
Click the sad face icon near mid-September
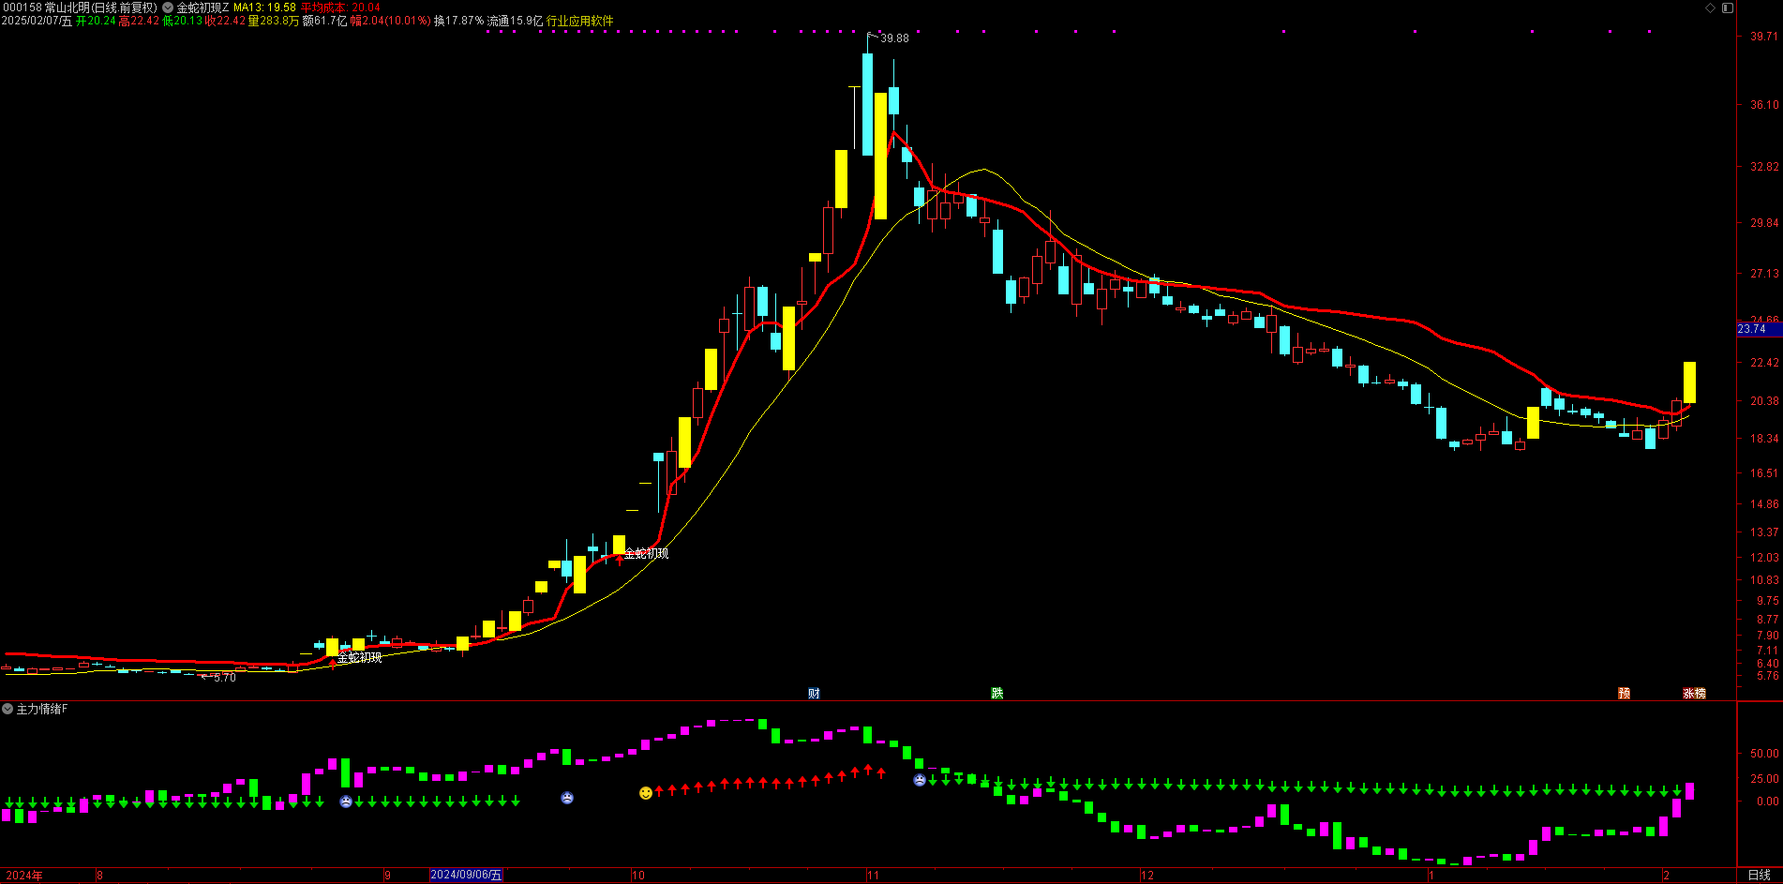567,798
